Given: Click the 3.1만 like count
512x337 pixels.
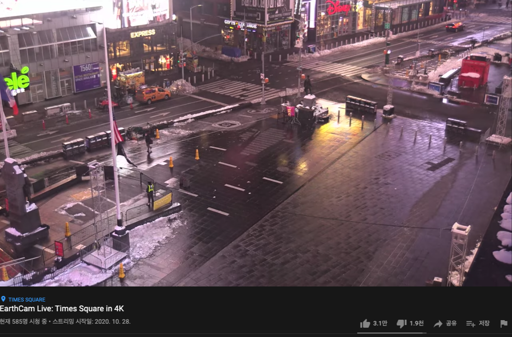Looking at the screenshot, I should [x=380, y=324].
